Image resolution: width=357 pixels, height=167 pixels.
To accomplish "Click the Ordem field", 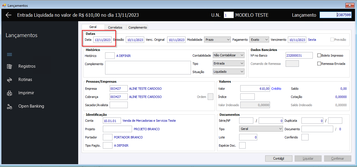I will [211, 97].
